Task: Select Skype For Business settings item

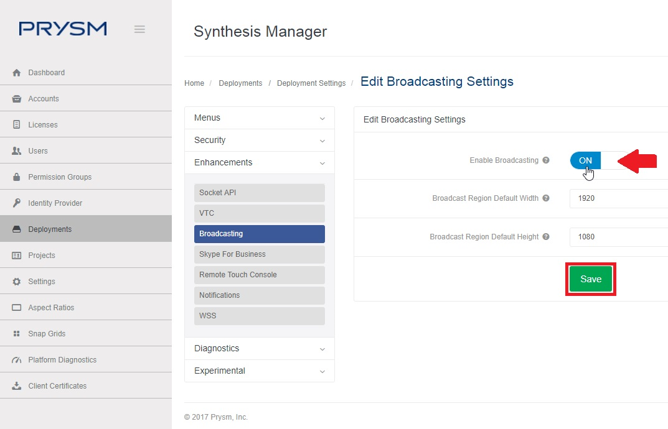Action: click(260, 254)
